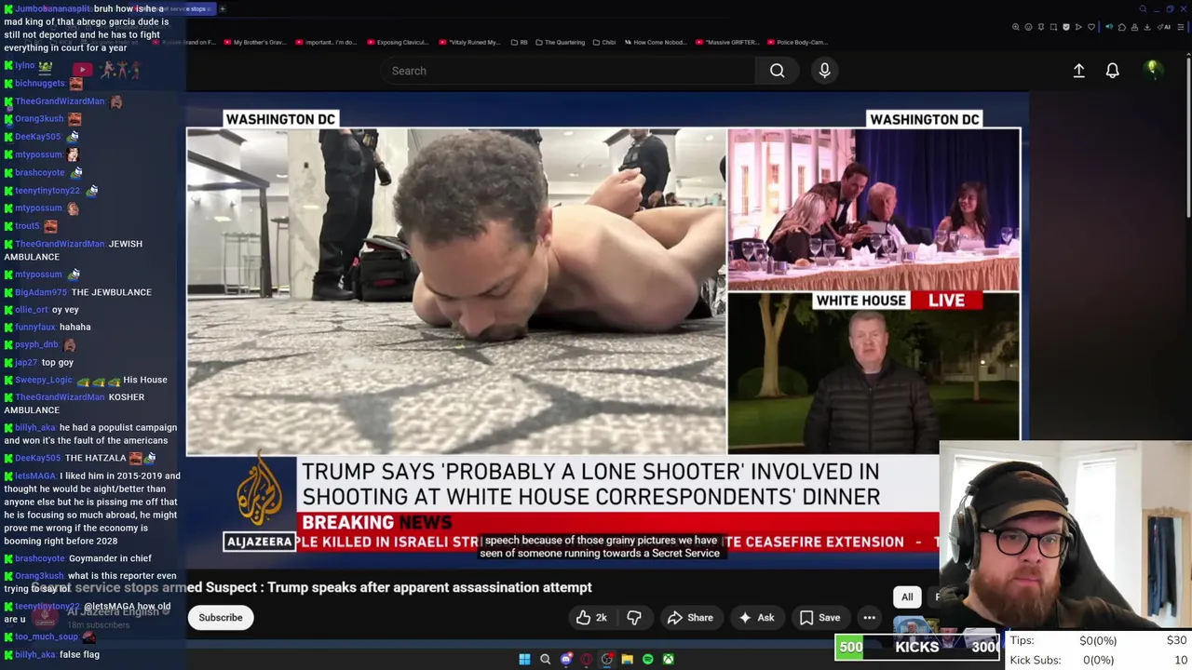Mute tab via the speaker icon

coord(1109,27)
